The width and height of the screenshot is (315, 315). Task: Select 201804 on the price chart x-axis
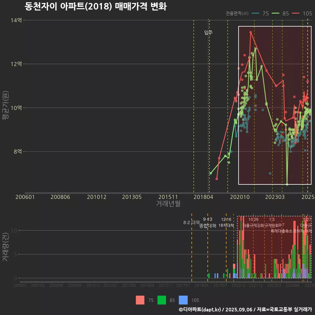(x=203, y=197)
